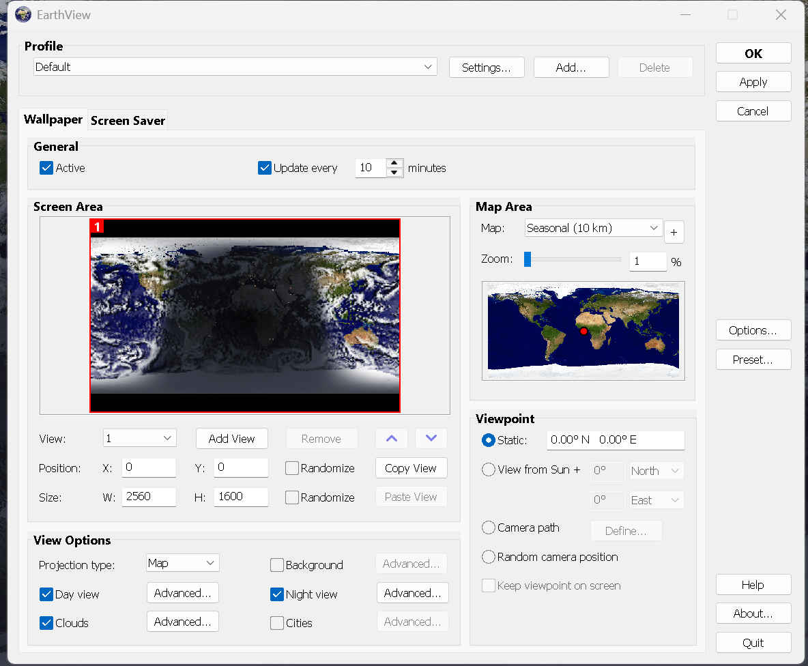Click the move view down arrow
Viewport: 808px width, 666px height.
point(431,438)
